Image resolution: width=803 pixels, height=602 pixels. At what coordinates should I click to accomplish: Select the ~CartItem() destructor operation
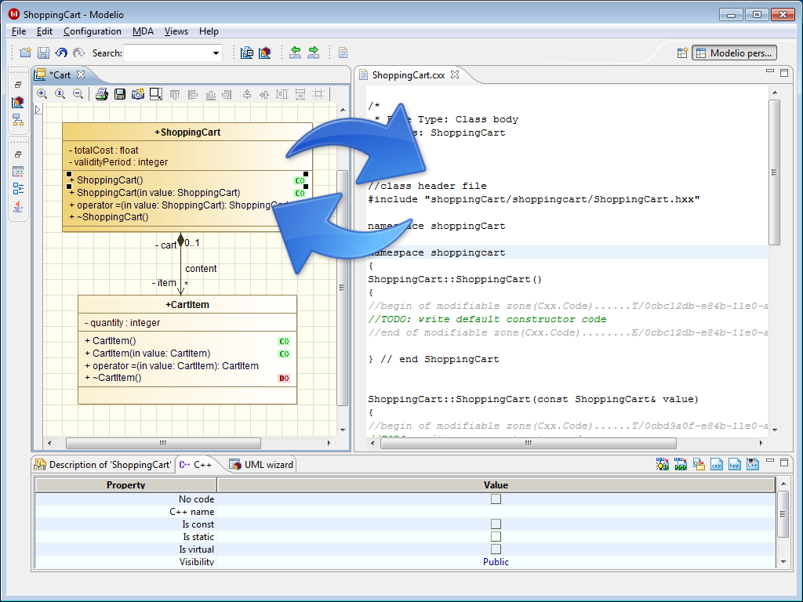click(x=113, y=378)
